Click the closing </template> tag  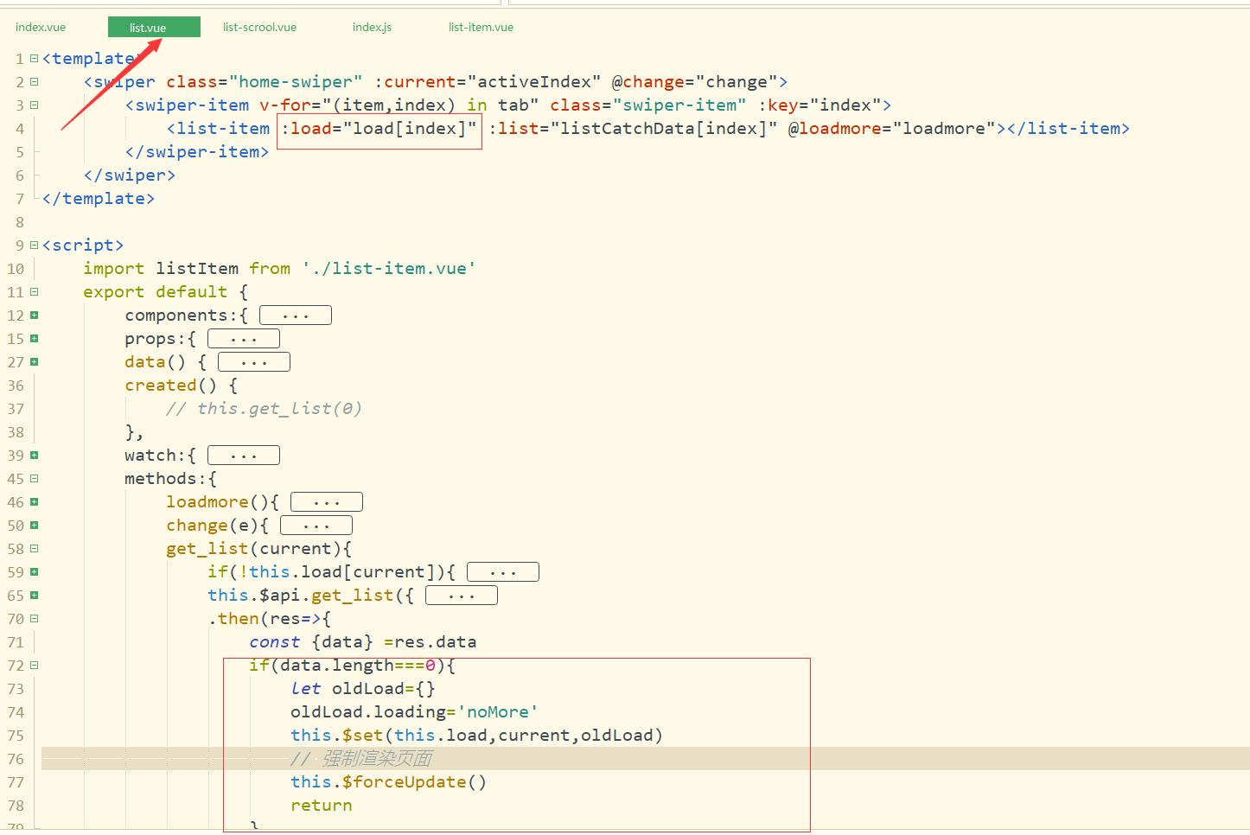(99, 199)
